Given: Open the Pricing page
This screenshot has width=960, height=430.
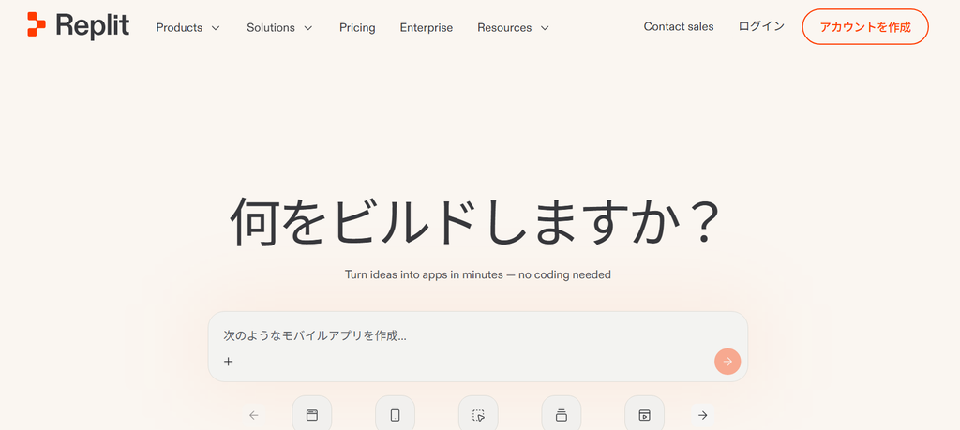Looking at the screenshot, I should click(357, 27).
